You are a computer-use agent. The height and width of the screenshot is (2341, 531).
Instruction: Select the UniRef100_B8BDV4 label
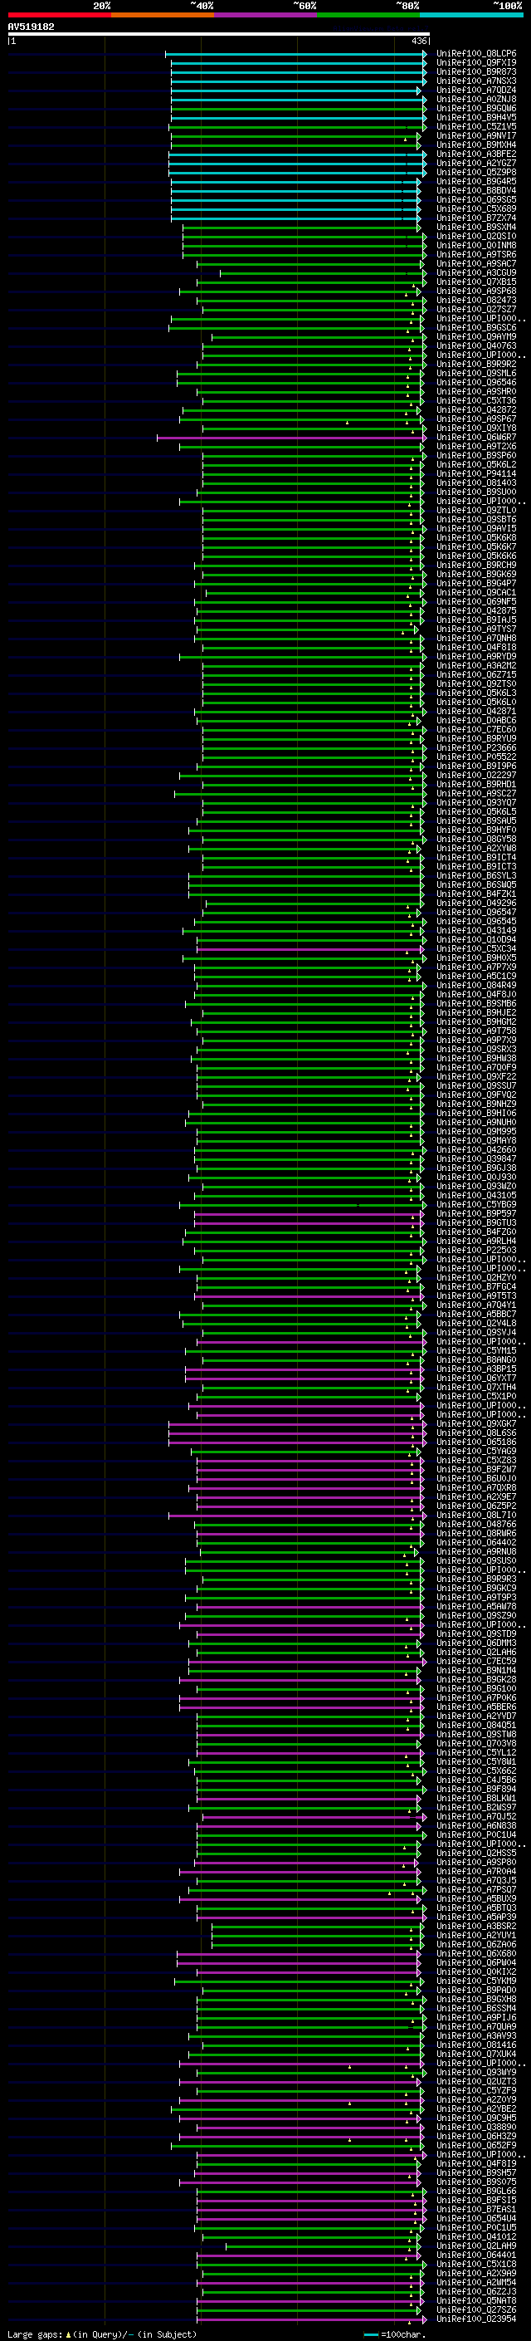(476, 191)
